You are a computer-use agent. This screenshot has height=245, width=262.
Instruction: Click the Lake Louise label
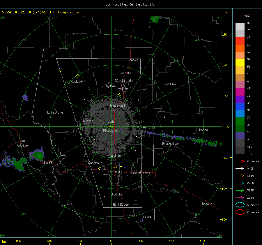(x=22, y=143)
